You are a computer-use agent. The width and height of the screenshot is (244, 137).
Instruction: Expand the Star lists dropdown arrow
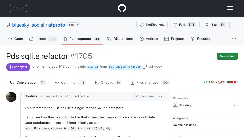coord(234,25)
